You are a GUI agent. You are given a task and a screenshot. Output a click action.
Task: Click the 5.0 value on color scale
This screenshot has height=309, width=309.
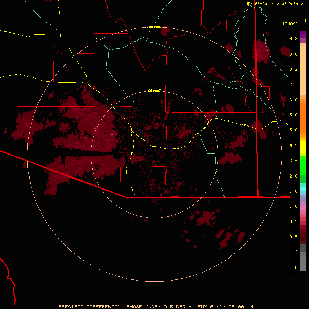pos(294,130)
